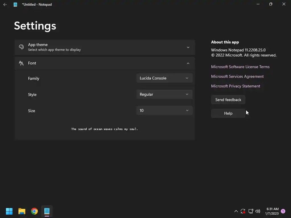Click the Help button
Viewport: 291px width, 218px height.
pyautogui.click(x=228, y=113)
